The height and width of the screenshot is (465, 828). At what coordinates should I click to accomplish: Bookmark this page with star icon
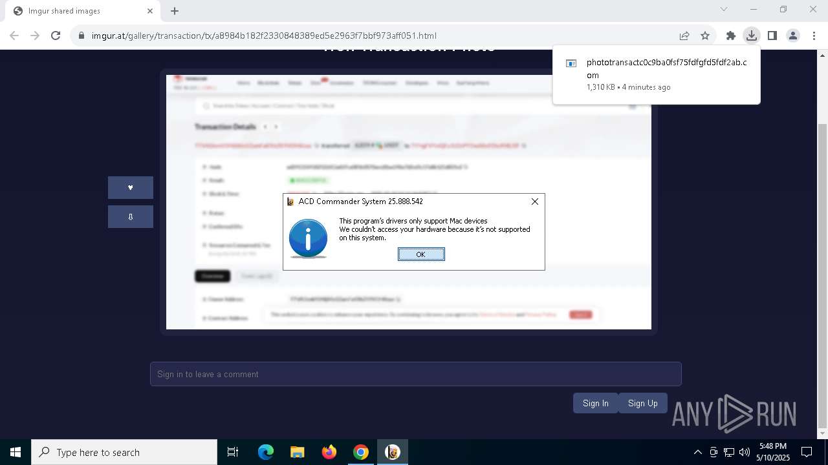tap(705, 36)
